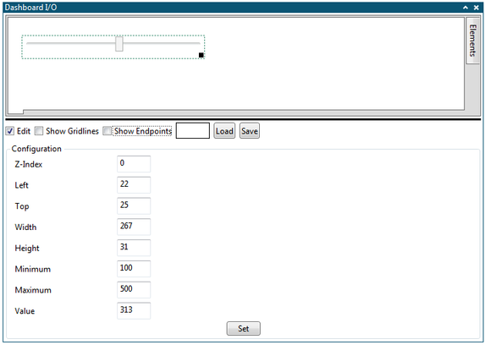Uncheck the Edit checkbox

(10, 131)
